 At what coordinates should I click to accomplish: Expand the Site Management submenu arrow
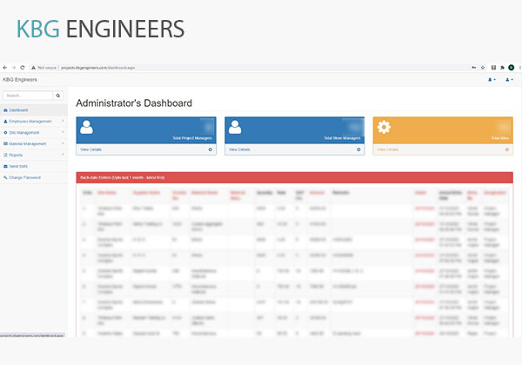63,132
